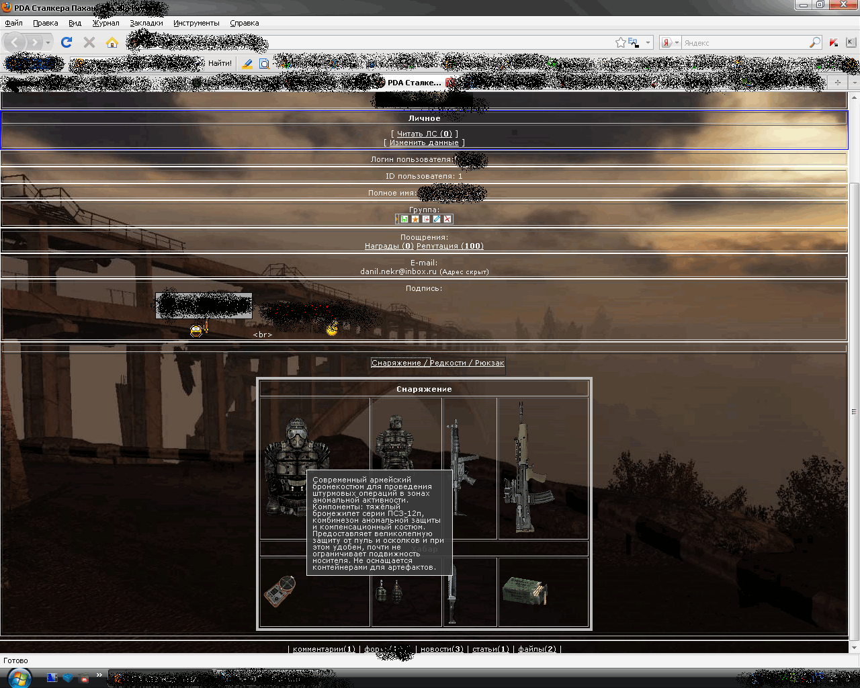Click the Найти! button
Image resolution: width=860 pixels, height=688 pixels.
220,64
